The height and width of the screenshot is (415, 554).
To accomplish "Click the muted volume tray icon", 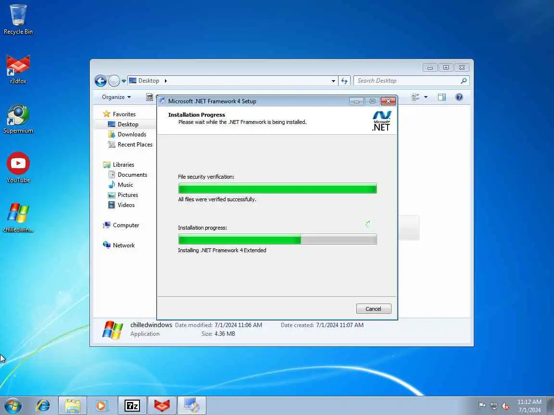I will point(505,406).
